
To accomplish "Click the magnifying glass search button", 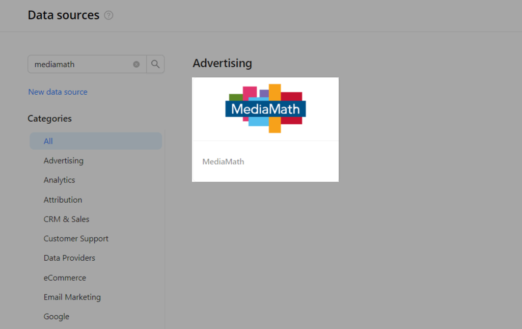I will coord(155,64).
